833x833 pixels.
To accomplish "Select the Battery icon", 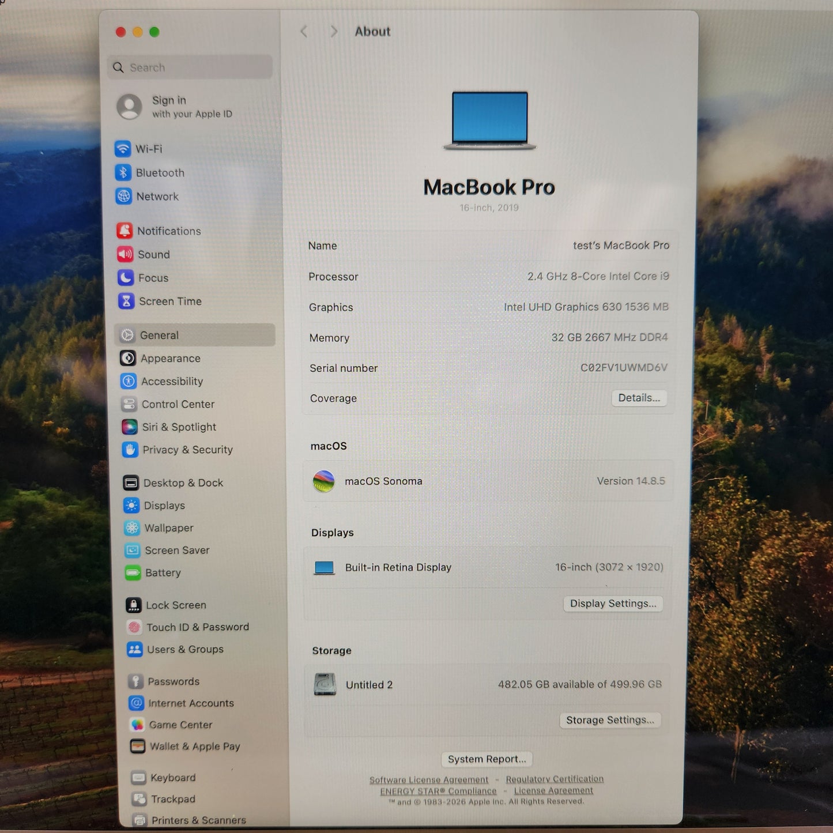I will [133, 572].
